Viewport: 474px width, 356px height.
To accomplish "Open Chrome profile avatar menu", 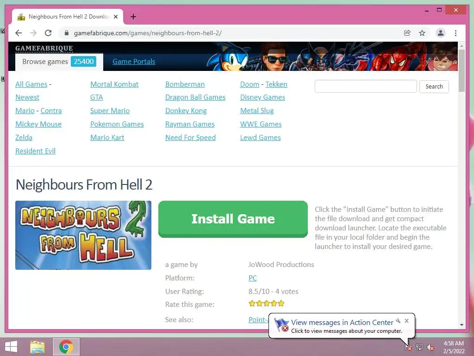I will pos(441,33).
